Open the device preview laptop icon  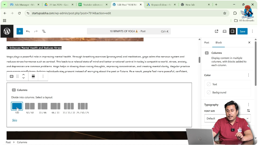(x=224, y=31)
